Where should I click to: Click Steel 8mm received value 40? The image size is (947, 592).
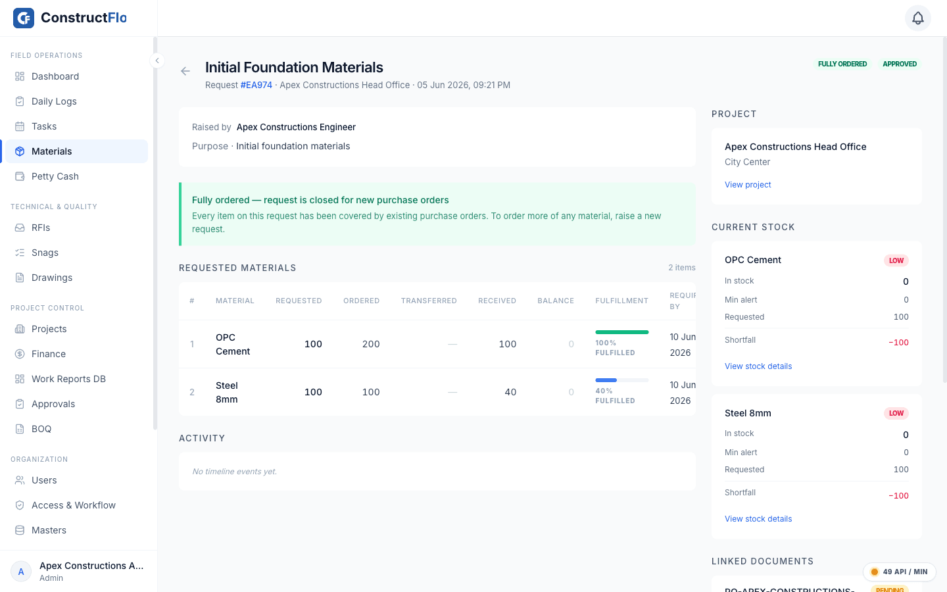pos(510,392)
